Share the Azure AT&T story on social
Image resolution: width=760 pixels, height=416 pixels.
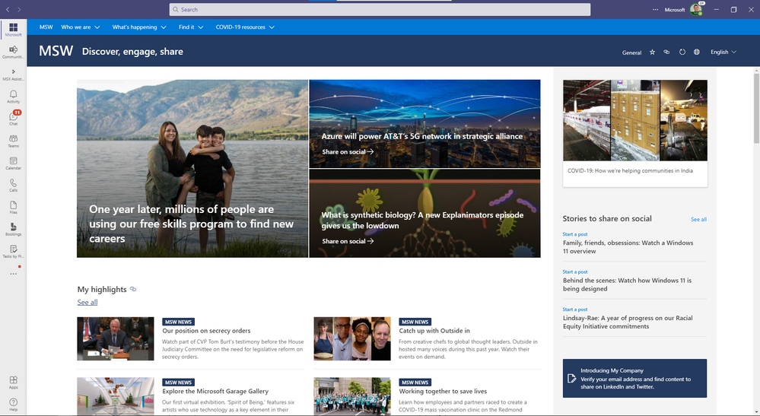[x=348, y=151]
